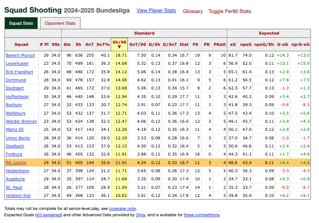The height and width of the screenshot is (223, 319).
Task: Sort table by G-xG column
Action: (283, 45)
